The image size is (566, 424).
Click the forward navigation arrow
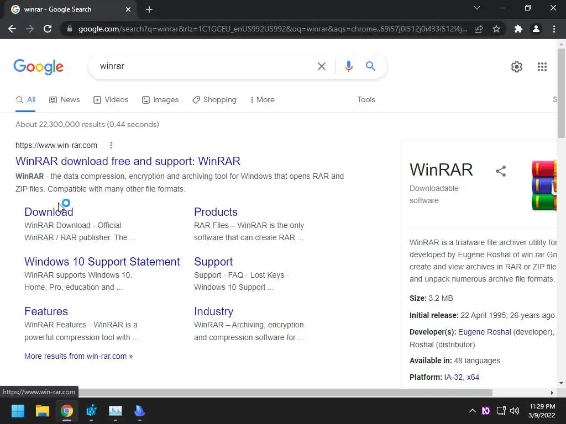point(30,29)
